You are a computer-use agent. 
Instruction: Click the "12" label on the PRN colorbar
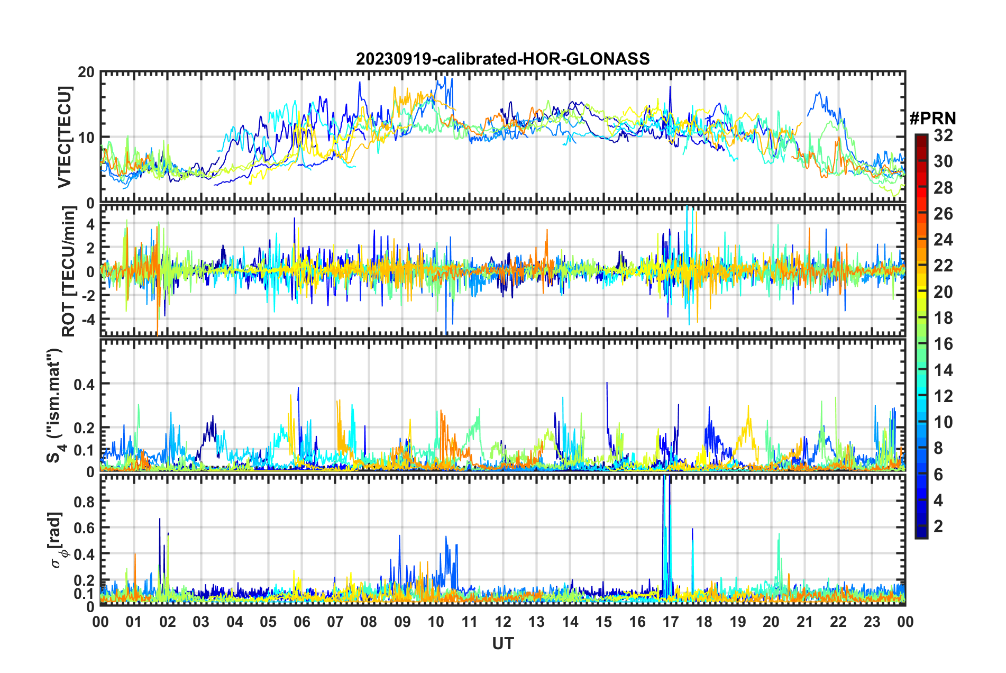tap(943, 396)
